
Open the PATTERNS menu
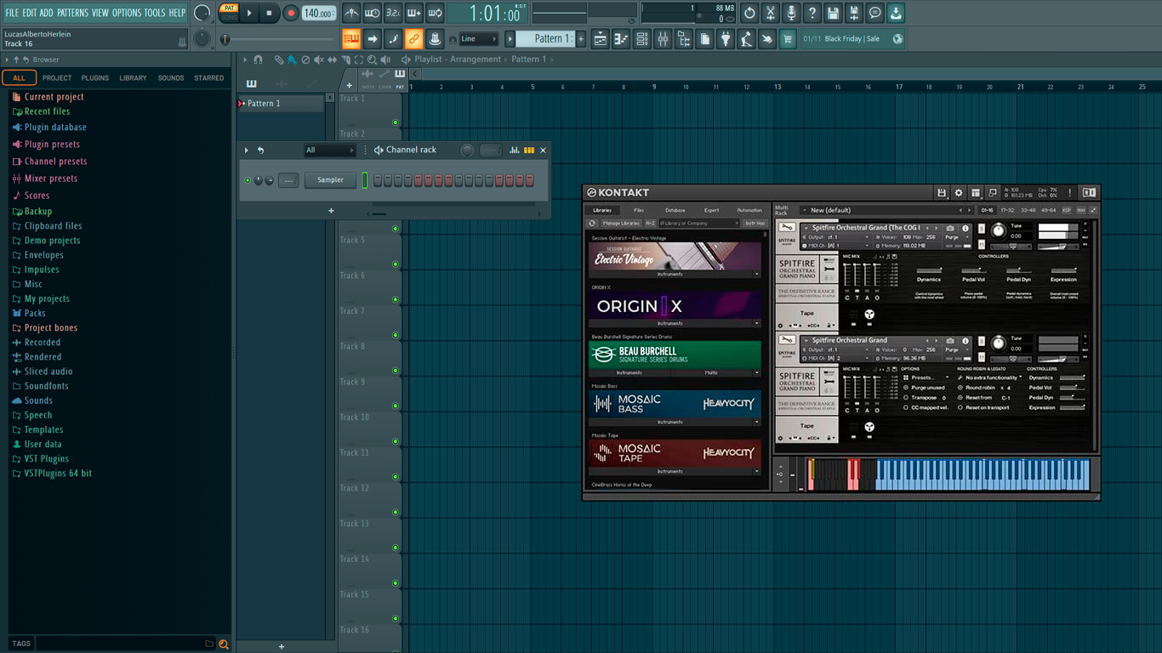72,13
